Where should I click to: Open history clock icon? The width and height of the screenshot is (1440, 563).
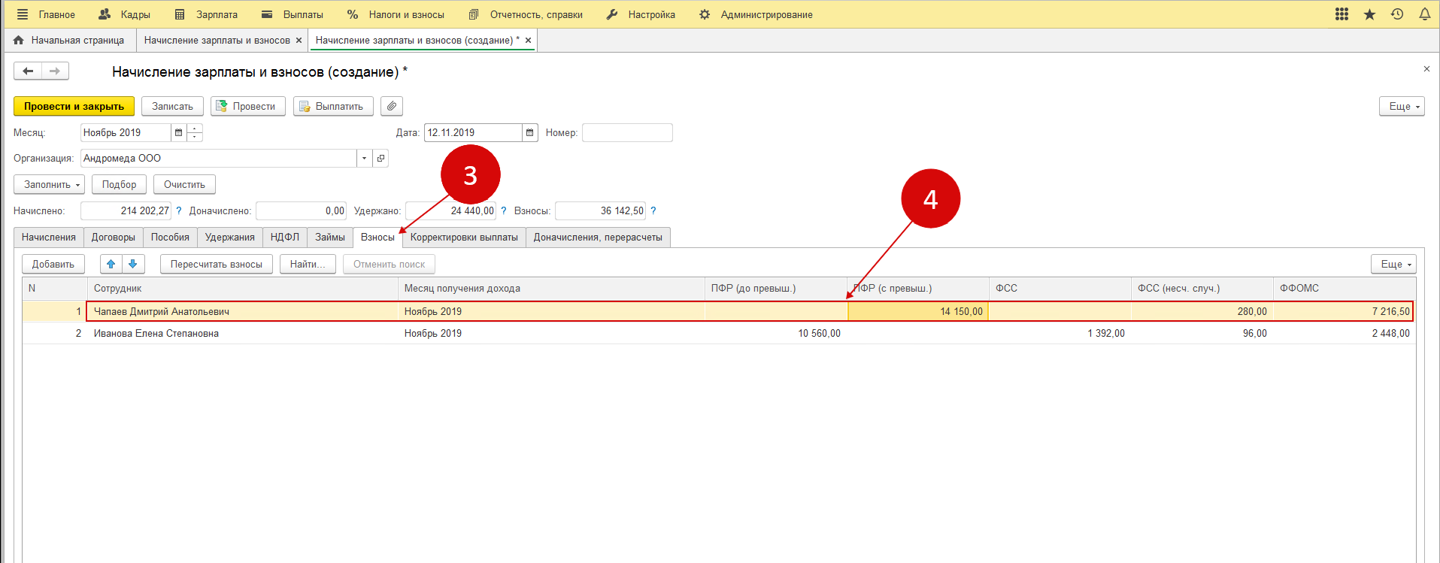[x=1397, y=14]
